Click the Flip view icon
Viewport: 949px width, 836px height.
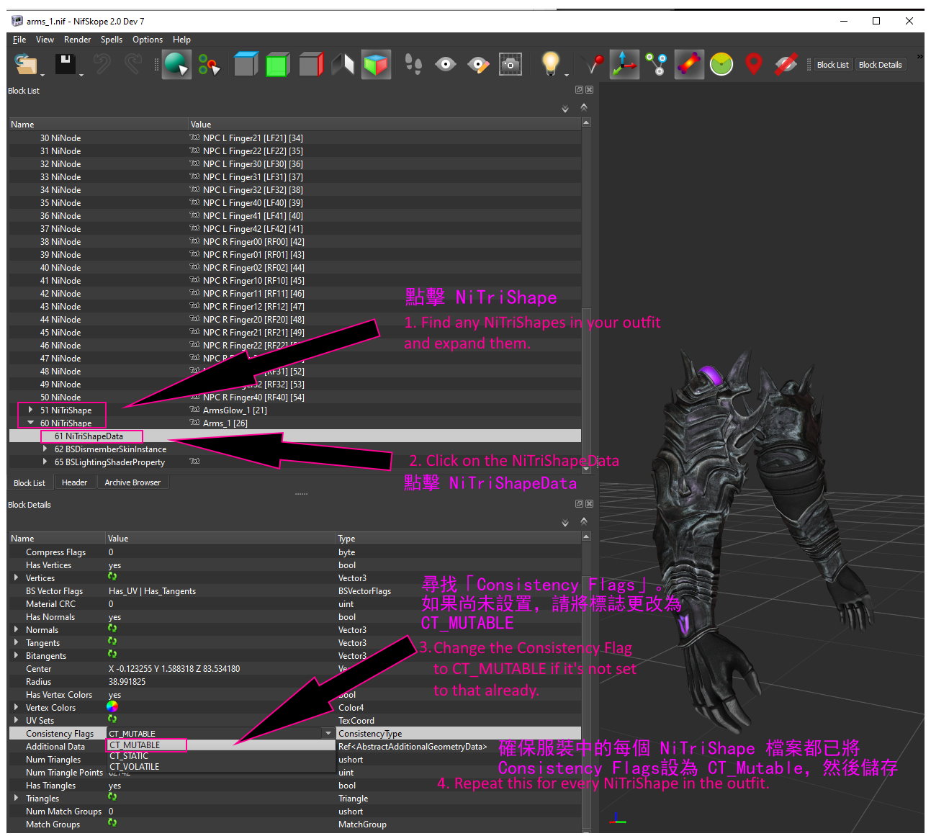pos(343,65)
